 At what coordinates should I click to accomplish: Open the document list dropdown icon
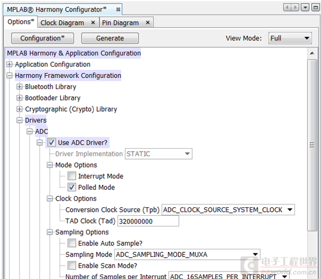tap(305, 8)
